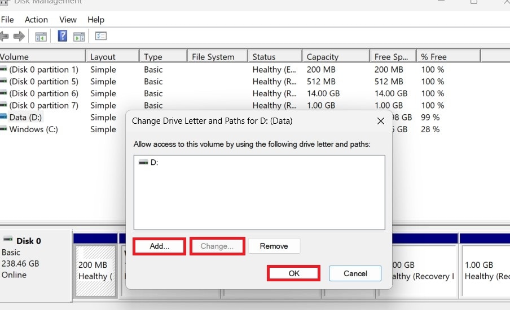Click the disabled Change... button
510x310 pixels.
click(x=217, y=246)
